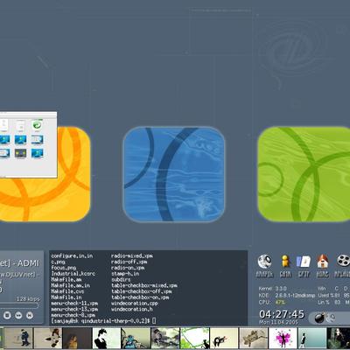Viewport: 350px width, 350px height.
Task: Open teal thumbnail with standing figure
Action: pos(312,338)
